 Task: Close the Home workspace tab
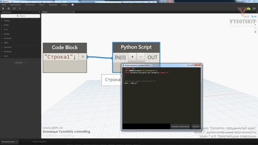coord(73,12)
